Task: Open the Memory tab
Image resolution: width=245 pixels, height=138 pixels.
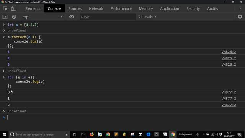Action: (x=146, y=8)
